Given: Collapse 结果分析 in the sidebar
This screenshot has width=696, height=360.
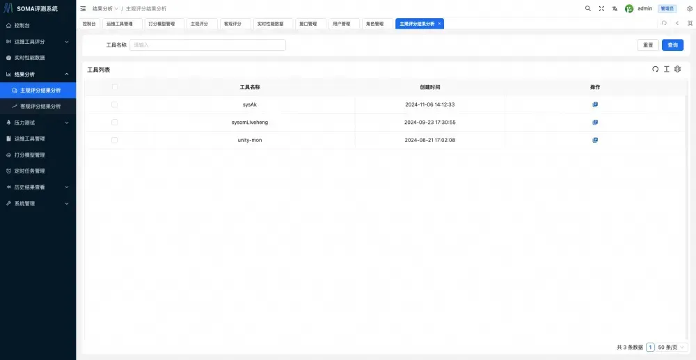Looking at the screenshot, I should (38, 74).
